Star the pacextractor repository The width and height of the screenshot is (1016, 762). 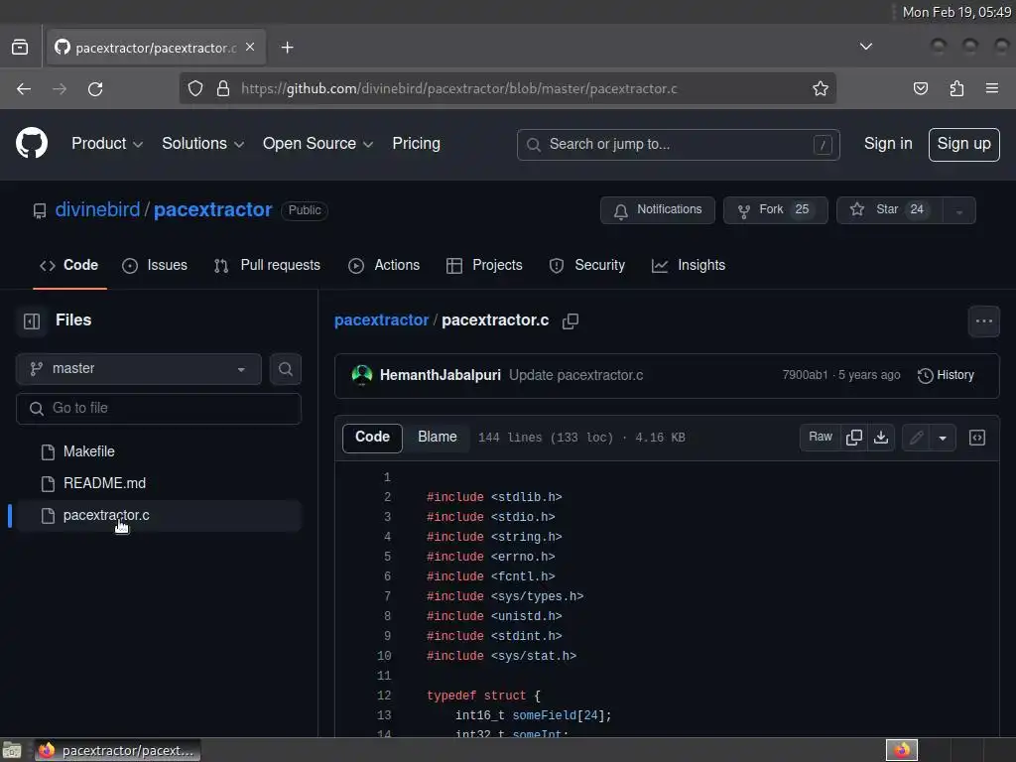[x=889, y=210]
